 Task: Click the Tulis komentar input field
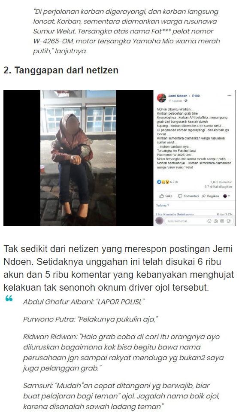[x=199, y=221]
